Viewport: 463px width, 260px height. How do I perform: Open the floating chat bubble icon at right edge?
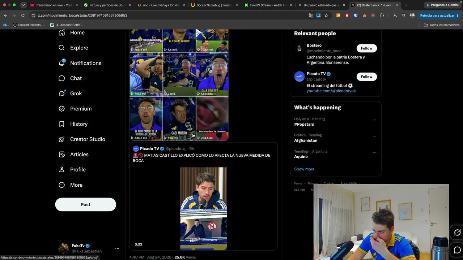tap(457, 250)
